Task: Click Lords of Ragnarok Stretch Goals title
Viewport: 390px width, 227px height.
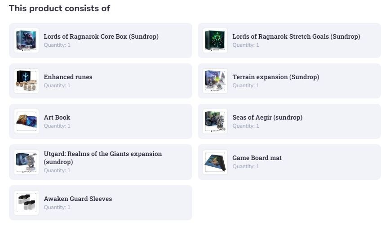Action: click(296, 36)
